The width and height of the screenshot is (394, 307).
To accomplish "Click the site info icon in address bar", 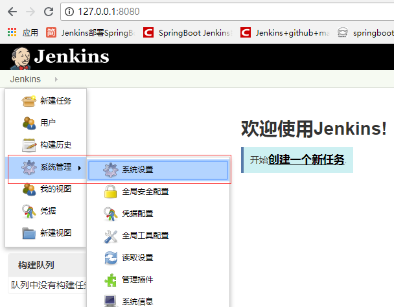I will (69, 12).
